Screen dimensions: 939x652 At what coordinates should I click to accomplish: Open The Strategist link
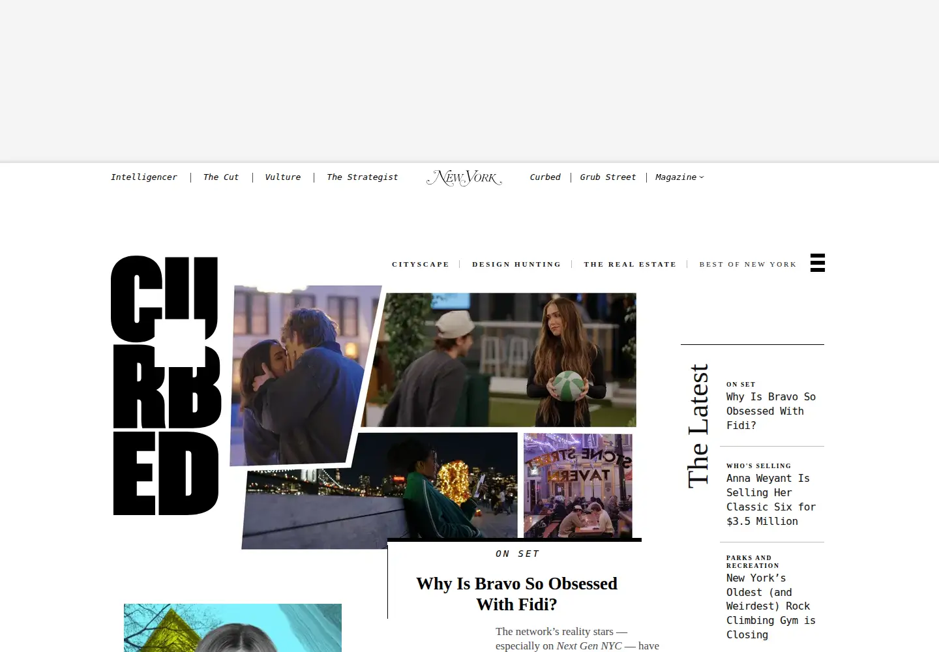(363, 177)
